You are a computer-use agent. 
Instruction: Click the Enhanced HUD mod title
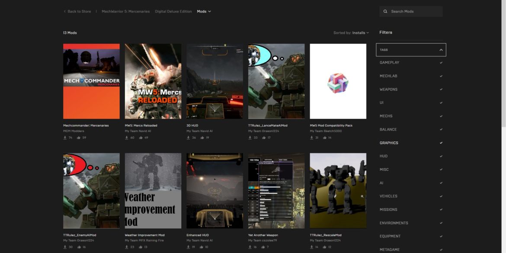tap(197, 235)
